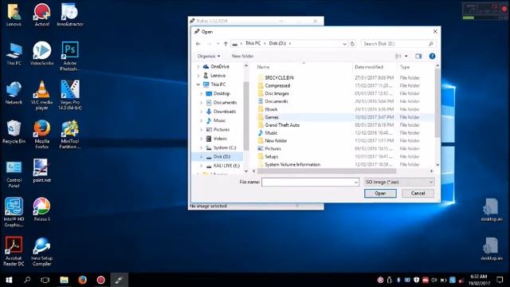Open taskbar search icon
The width and height of the screenshot is (510, 287).
pyautogui.click(x=27, y=280)
